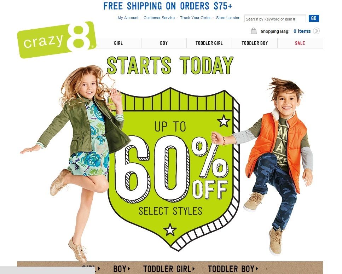Open the TODDLER GIRL menu tab
Viewport: 342px width, 274px height.
coord(209,43)
